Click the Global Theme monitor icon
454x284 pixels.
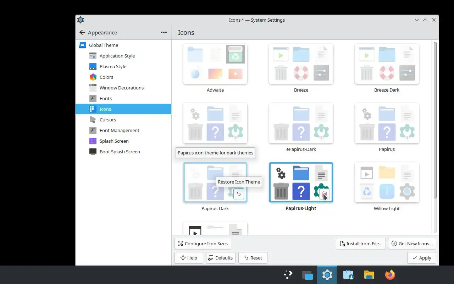coord(82,45)
